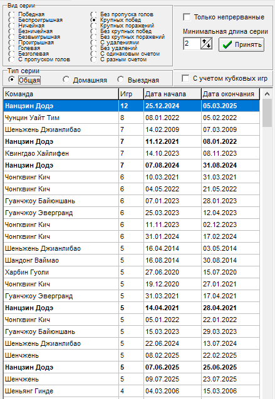Select the Харбин Гуоли table row
This screenshot has height=399, width=275.
coord(132,272)
